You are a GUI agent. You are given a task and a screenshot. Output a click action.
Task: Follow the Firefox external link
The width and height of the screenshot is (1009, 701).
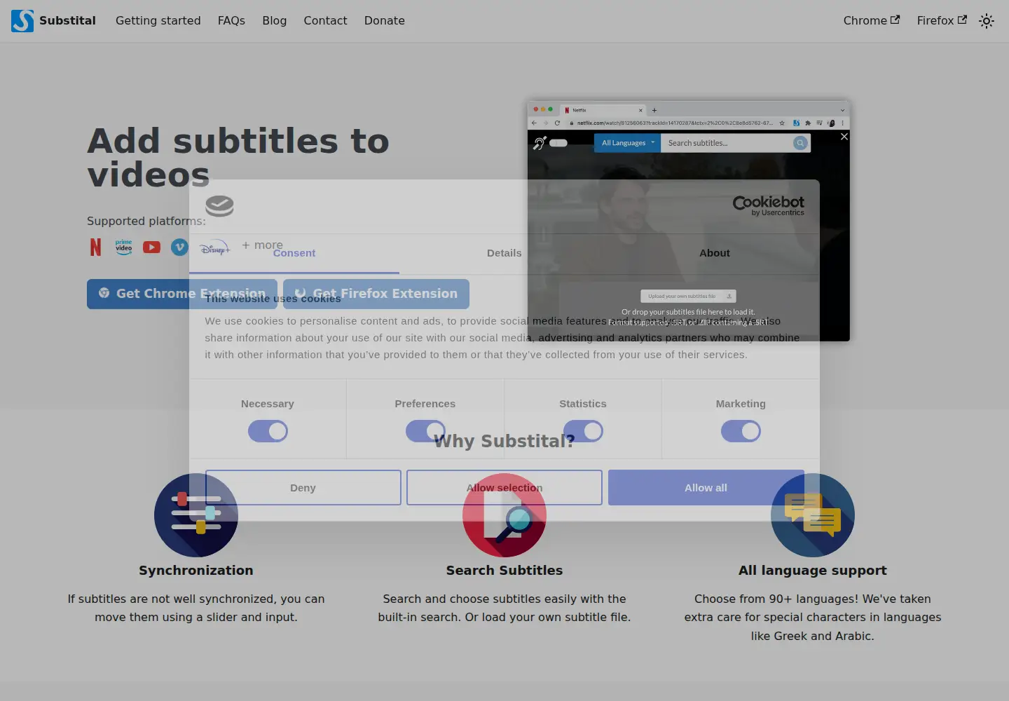[x=942, y=21]
